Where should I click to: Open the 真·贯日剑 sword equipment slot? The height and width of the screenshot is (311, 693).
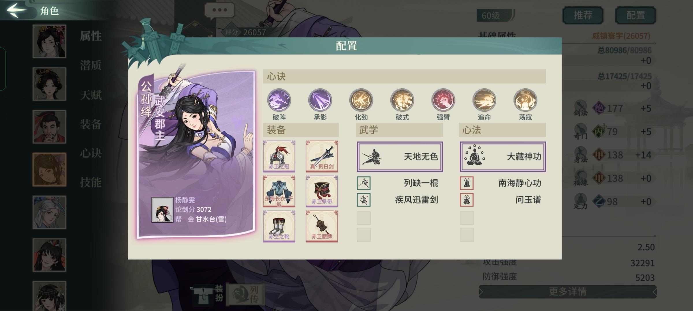point(322,156)
